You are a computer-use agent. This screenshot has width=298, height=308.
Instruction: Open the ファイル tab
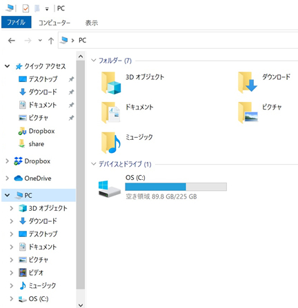(x=17, y=22)
